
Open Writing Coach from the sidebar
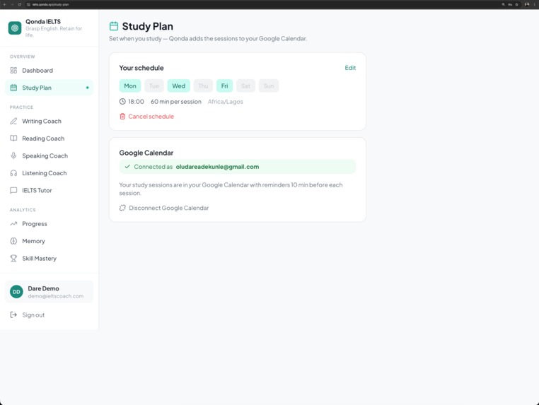[49, 121]
